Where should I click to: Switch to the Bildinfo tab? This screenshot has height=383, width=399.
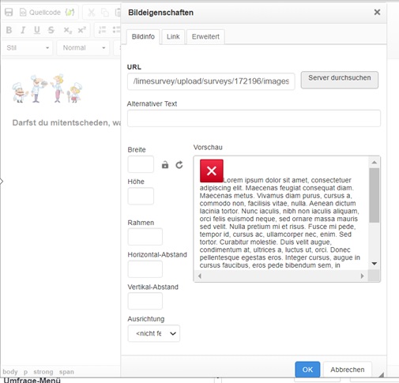click(x=143, y=36)
